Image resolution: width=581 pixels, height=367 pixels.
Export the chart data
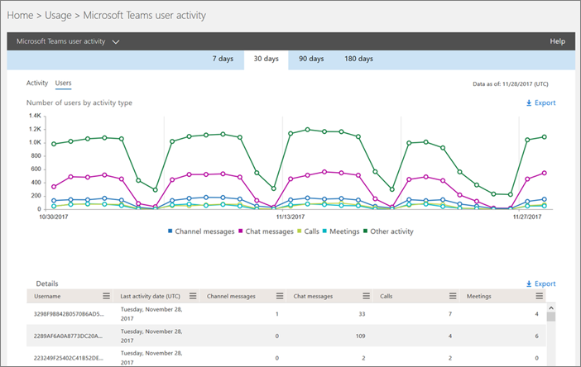540,102
